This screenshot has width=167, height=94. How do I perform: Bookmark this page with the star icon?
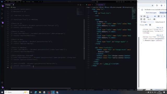[x=152, y=5]
